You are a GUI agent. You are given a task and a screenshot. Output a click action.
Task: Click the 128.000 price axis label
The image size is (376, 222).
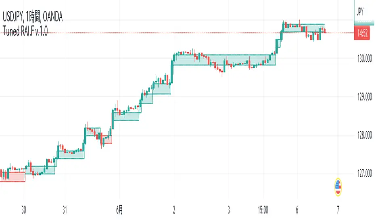[x=361, y=136]
